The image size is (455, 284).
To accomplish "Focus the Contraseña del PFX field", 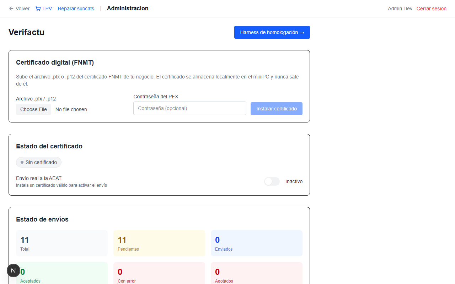I will [190, 108].
